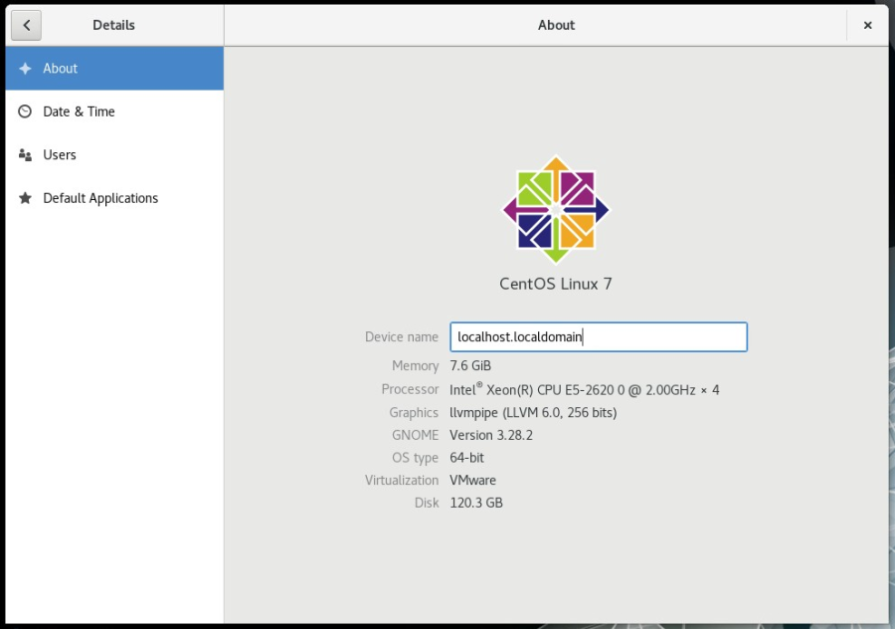
Task: Click the "Disk" label
Action: pyautogui.click(x=427, y=503)
